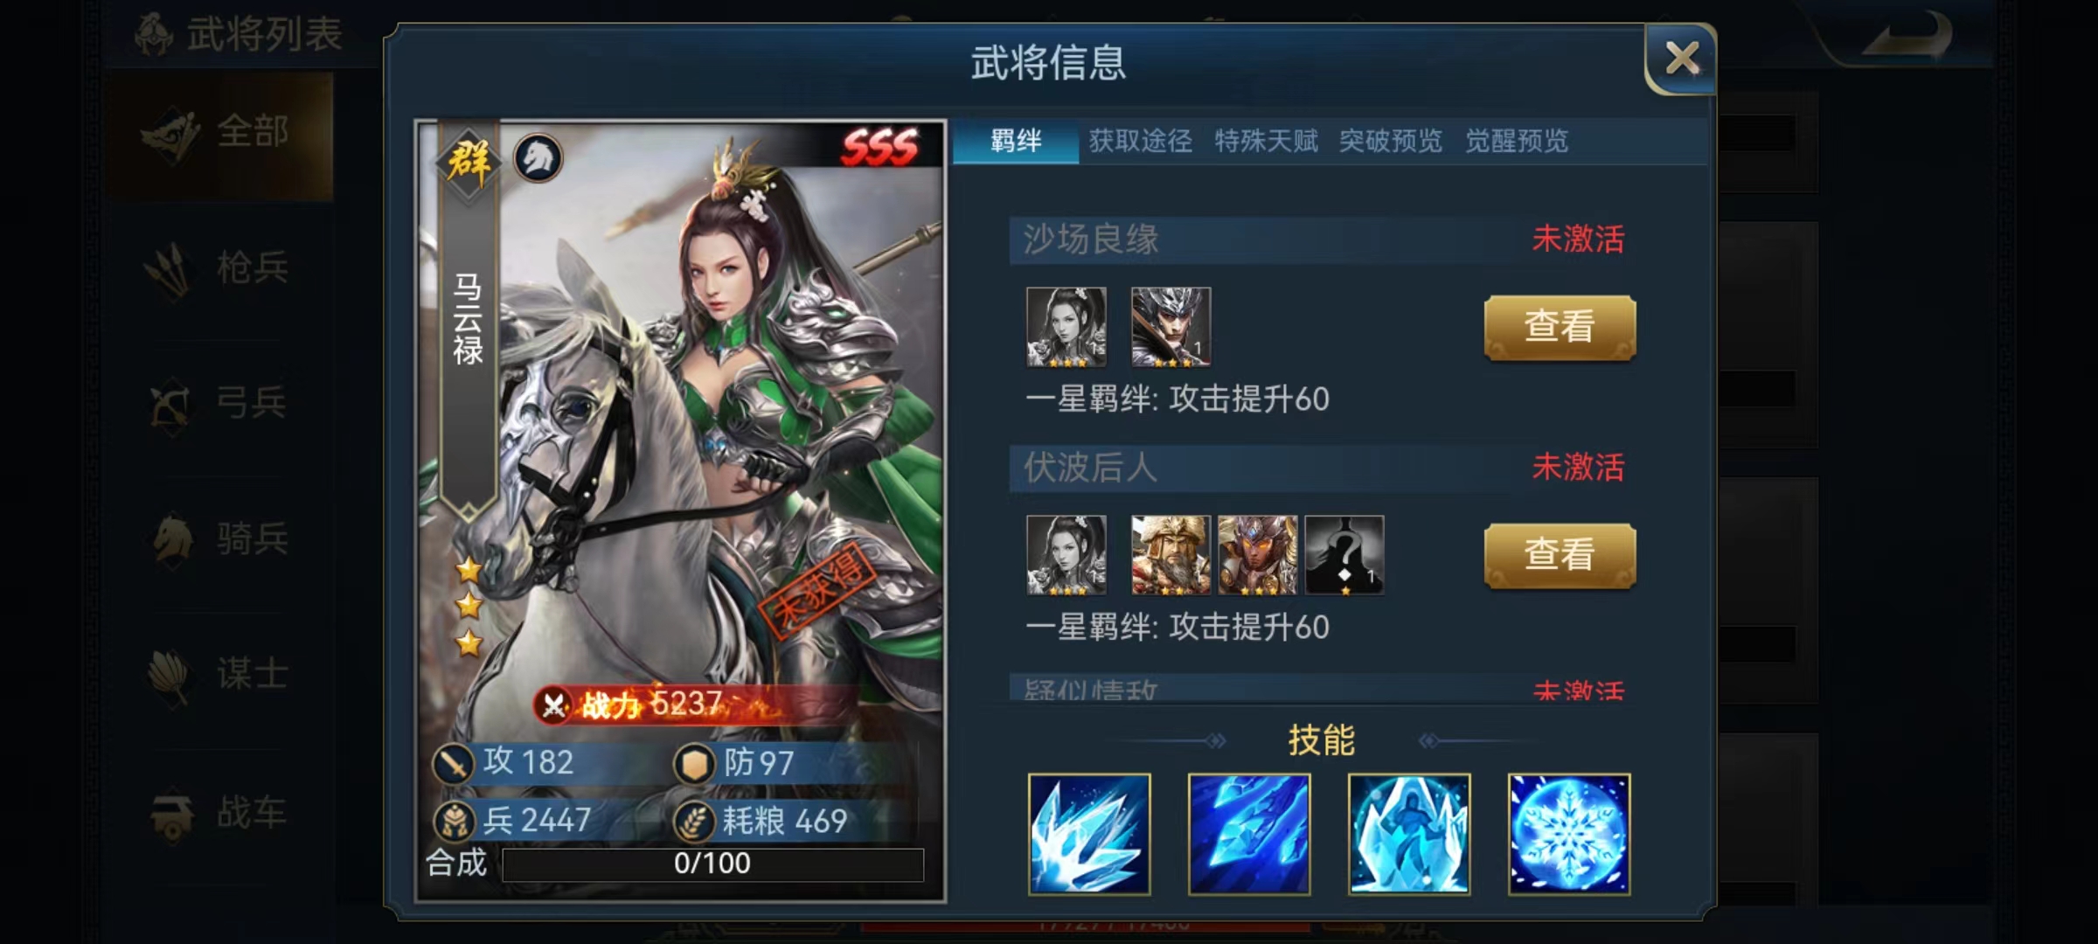Tap the 群 faction emblem on card
Viewport: 2098px width, 944px height.
[469, 162]
